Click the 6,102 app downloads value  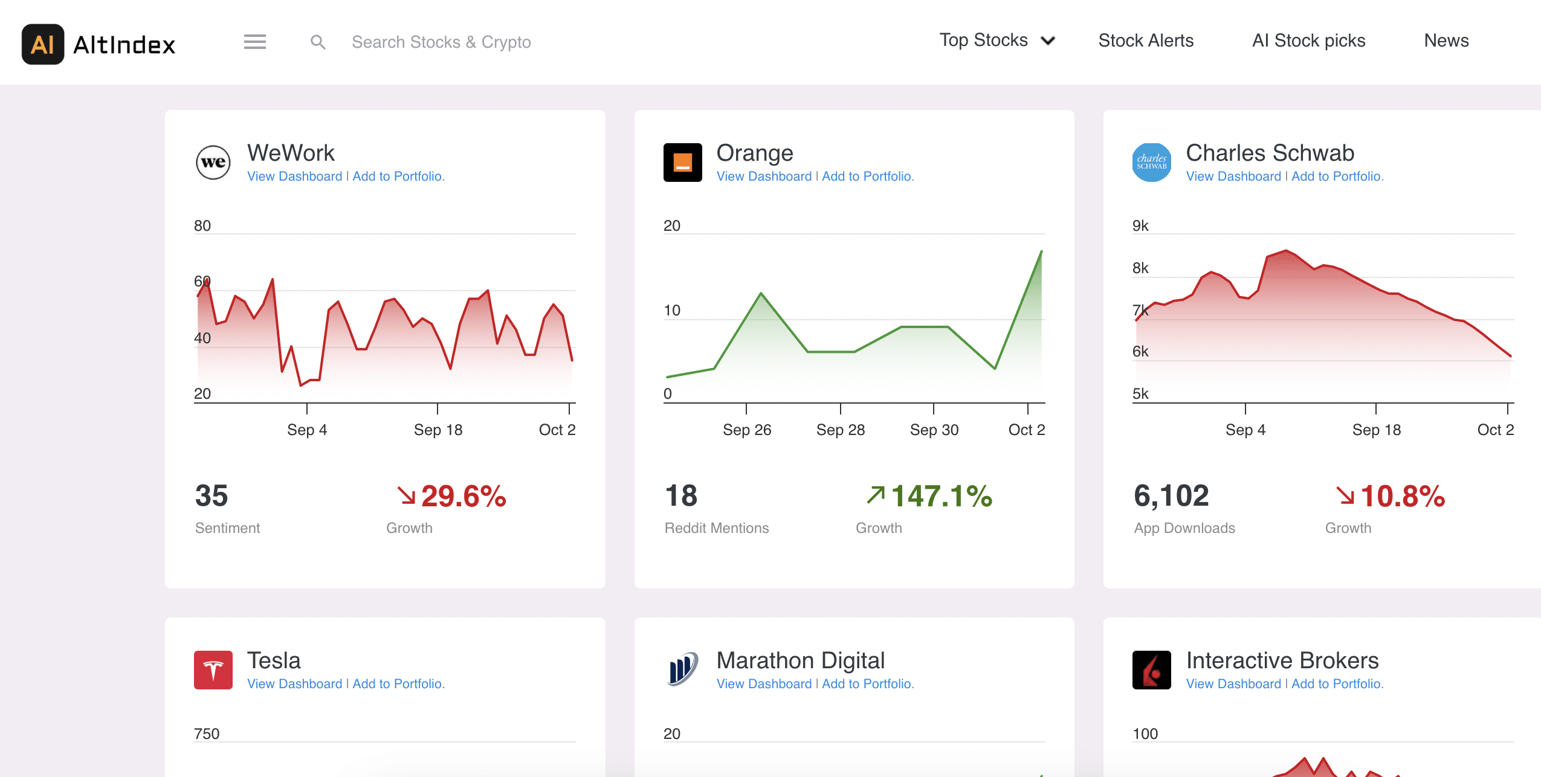pyautogui.click(x=1171, y=496)
